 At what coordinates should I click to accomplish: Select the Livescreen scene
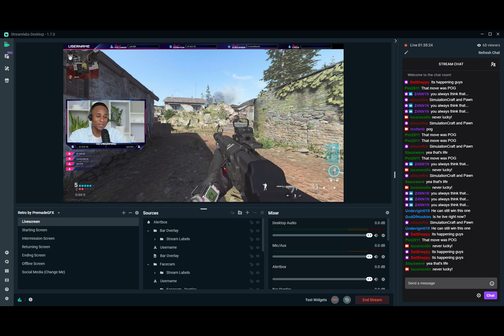click(78, 222)
